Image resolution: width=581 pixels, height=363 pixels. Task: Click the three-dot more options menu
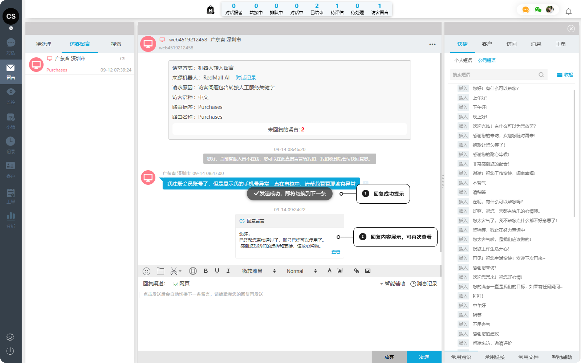point(432,44)
